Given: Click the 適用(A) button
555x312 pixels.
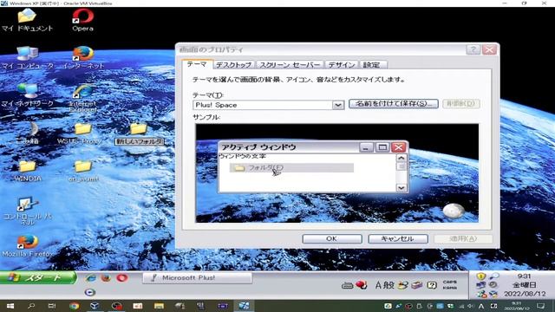Looking at the screenshot, I should (x=463, y=239).
